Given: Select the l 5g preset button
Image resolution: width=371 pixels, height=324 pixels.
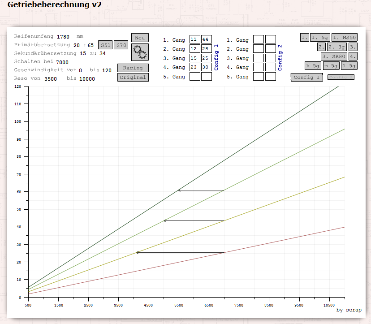Looking at the screenshot, I should coord(349,66).
